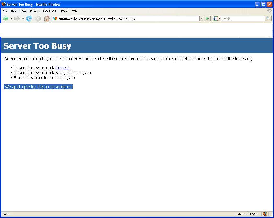274x218 pixels.
Task: Click the 'click Back, and try again' line
Action: (x=53, y=73)
